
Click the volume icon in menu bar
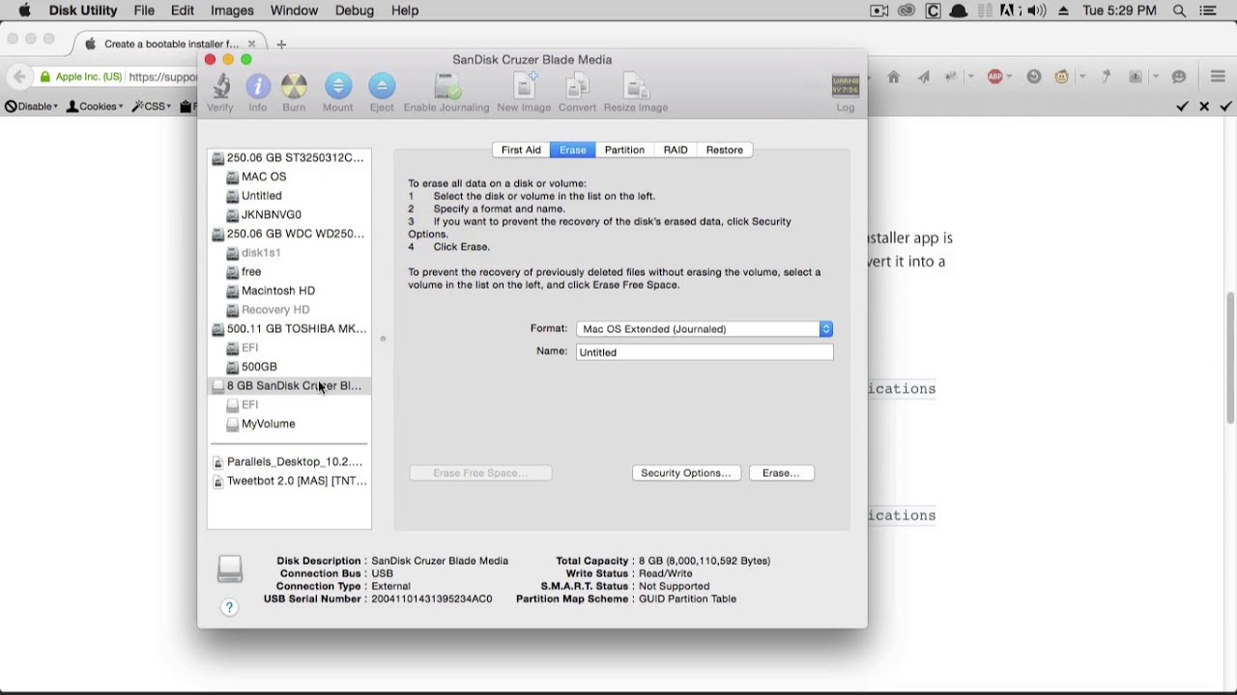pos(1036,11)
